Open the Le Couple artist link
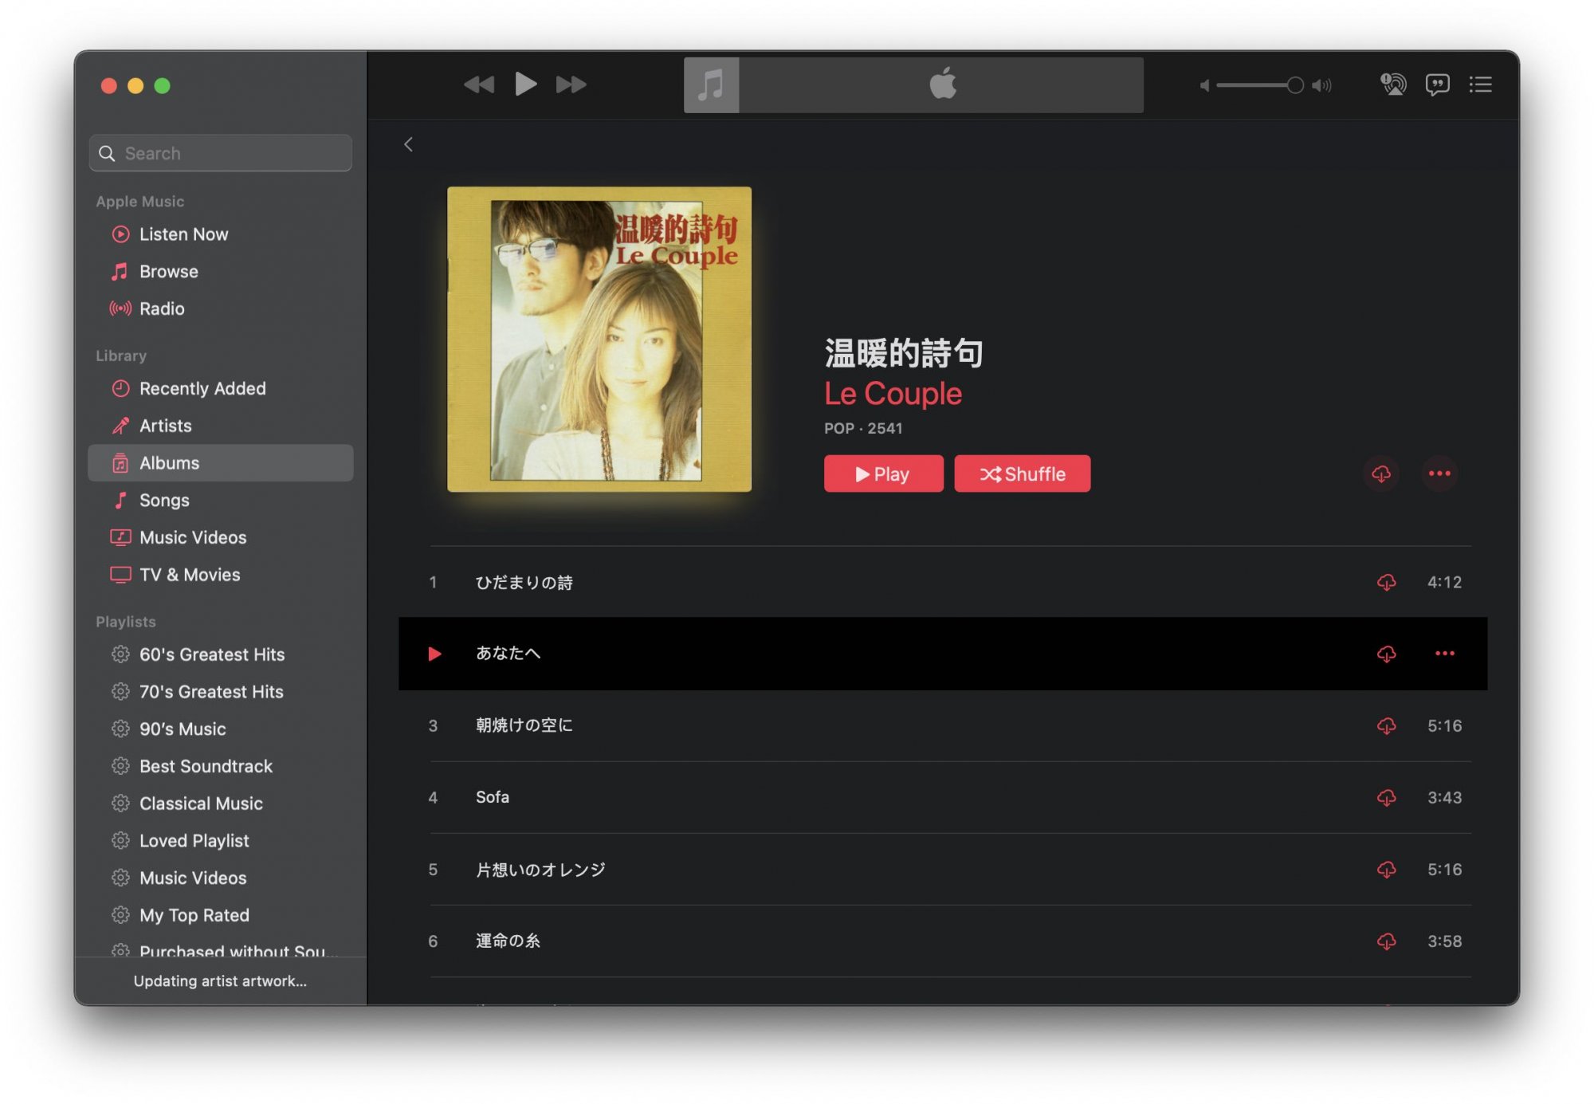The height and width of the screenshot is (1104, 1594). [x=893, y=394]
